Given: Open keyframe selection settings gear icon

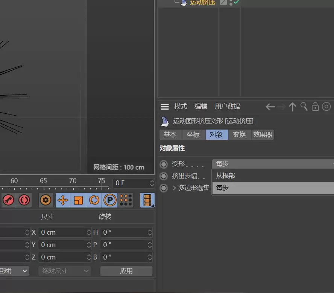Looking at the screenshot, I should (46, 200).
